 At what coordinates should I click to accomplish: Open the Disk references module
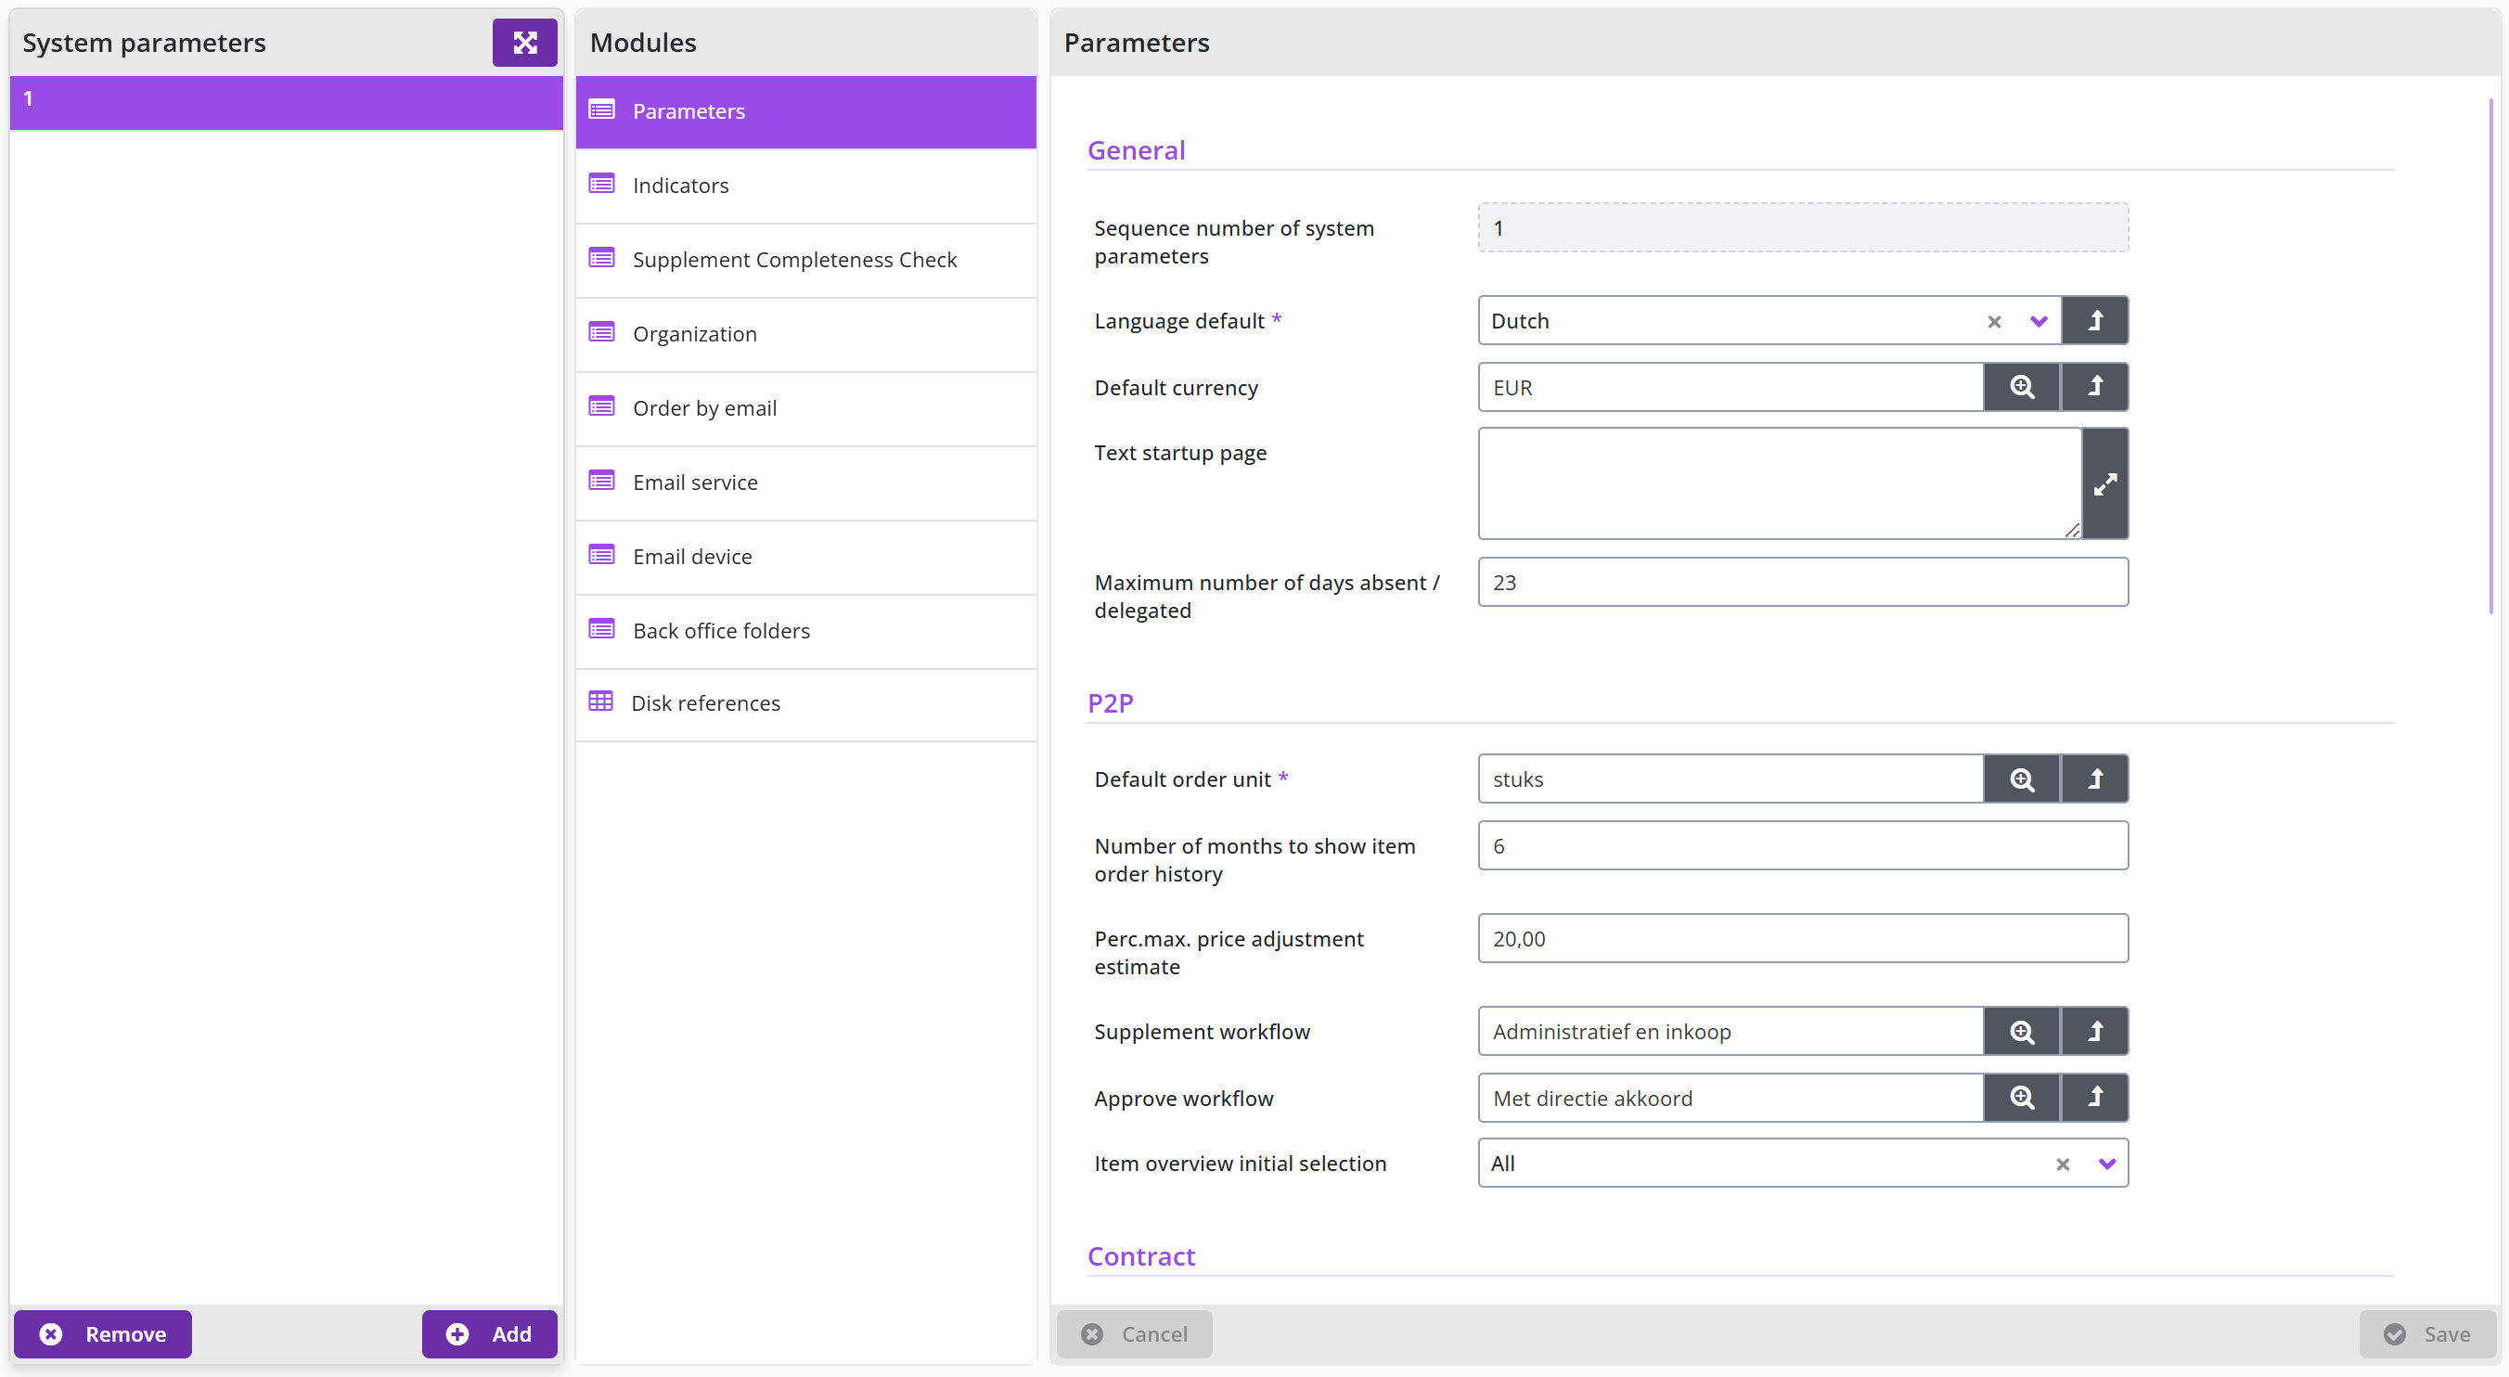click(805, 703)
